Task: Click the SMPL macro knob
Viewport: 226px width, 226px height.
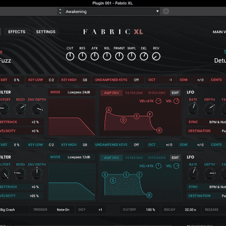Action: (x=132, y=56)
